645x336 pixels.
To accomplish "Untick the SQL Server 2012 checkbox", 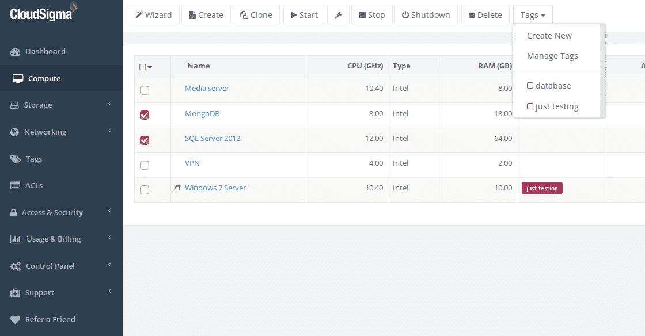I will click(145, 140).
